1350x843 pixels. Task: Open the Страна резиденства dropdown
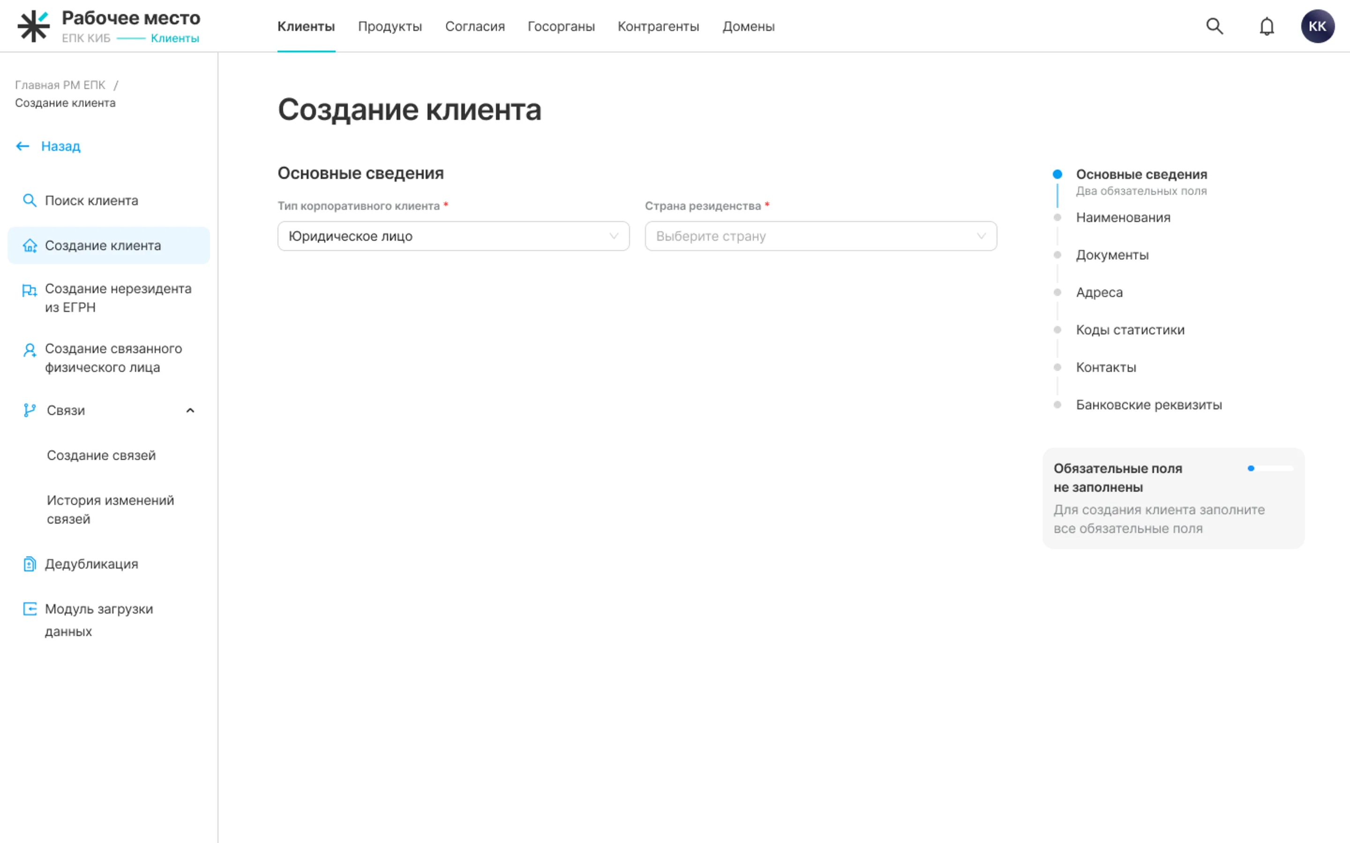pos(821,236)
